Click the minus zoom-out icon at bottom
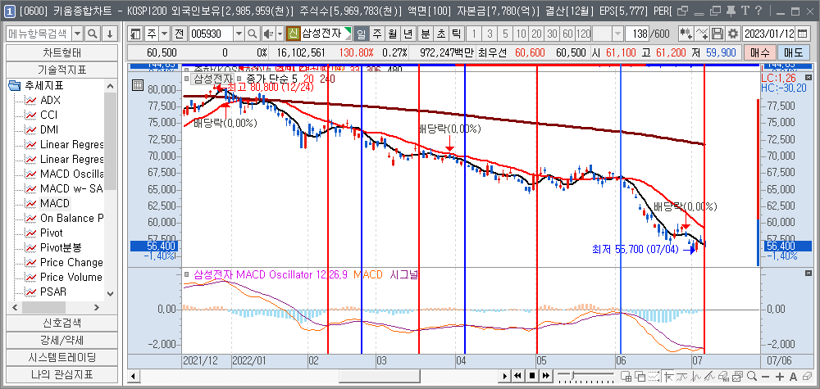The height and width of the screenshot is (389, 820). coord(766,376)
